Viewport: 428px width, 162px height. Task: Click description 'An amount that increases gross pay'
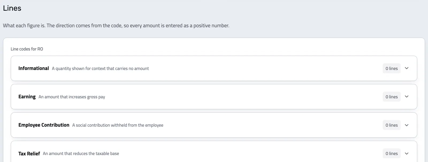coord(72,97)
